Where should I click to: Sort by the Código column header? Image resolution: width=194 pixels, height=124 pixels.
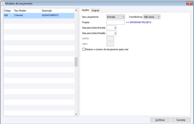point(9,11)
